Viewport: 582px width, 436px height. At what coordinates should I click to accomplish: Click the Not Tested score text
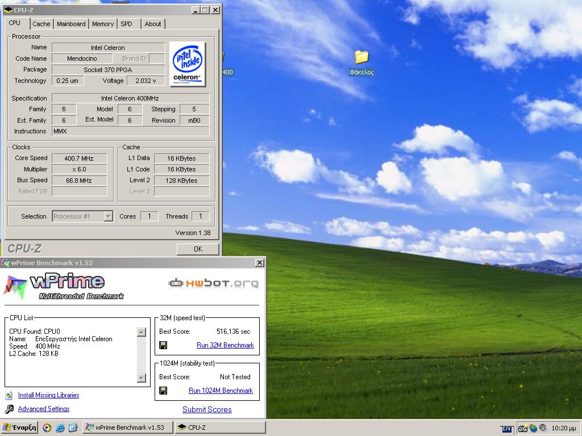[x=235, y=377]
